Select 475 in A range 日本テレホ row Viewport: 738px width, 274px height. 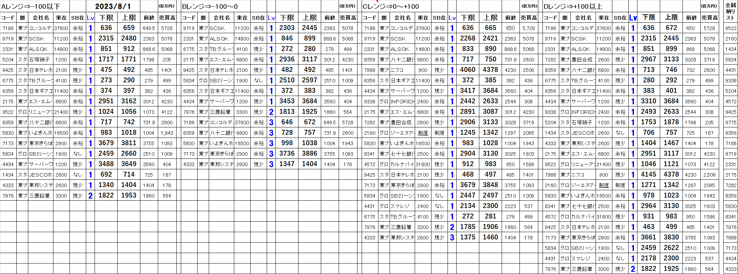pos(106,70)
